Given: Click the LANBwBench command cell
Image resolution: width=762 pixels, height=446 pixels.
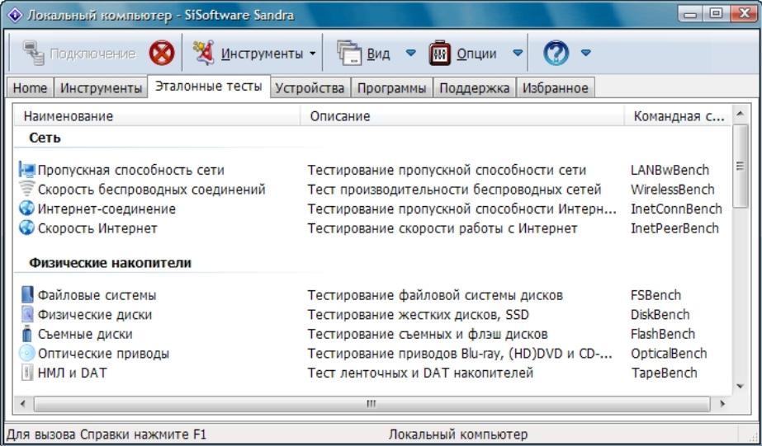Looking at the screenshot, I should (670, 171).
